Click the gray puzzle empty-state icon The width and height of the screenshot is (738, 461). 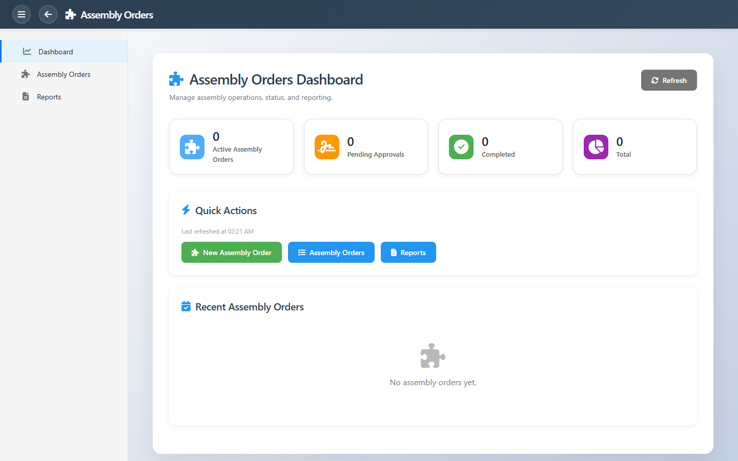(433, 355)
